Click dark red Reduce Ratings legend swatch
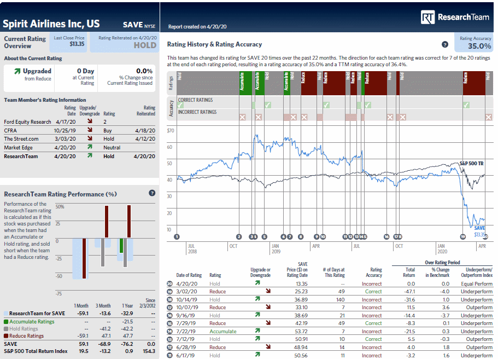The height and width of the screenshot is (359, 498). (6, 336)
